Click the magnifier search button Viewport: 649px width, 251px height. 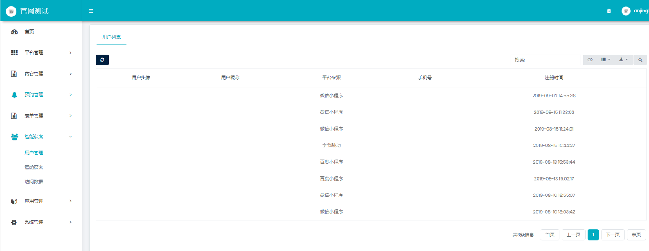640,60
